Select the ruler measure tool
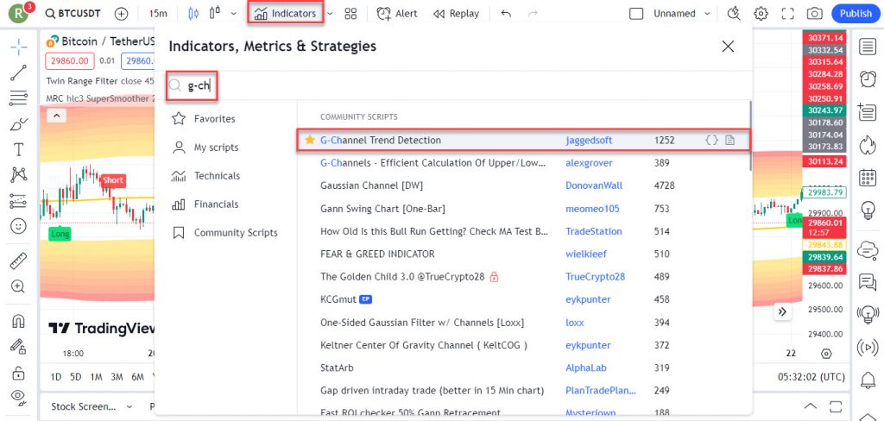The width and height of the screenshot is (884, 421). (x=19, y=261)
